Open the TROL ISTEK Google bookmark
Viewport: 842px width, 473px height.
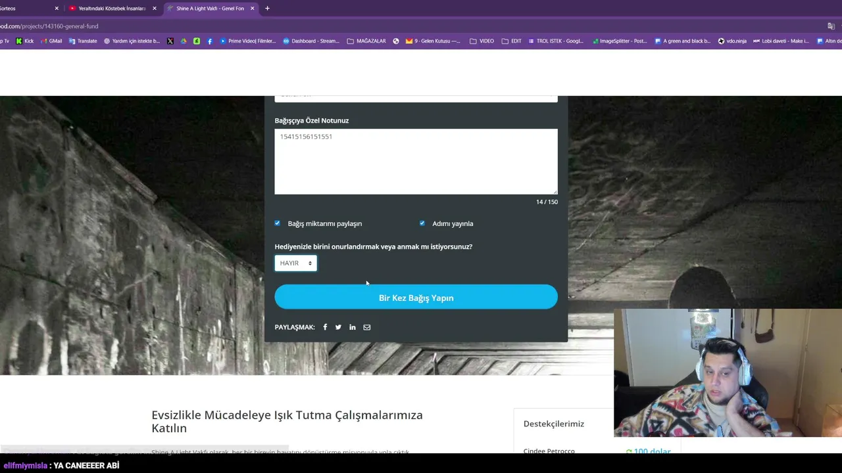coord(556,41)
